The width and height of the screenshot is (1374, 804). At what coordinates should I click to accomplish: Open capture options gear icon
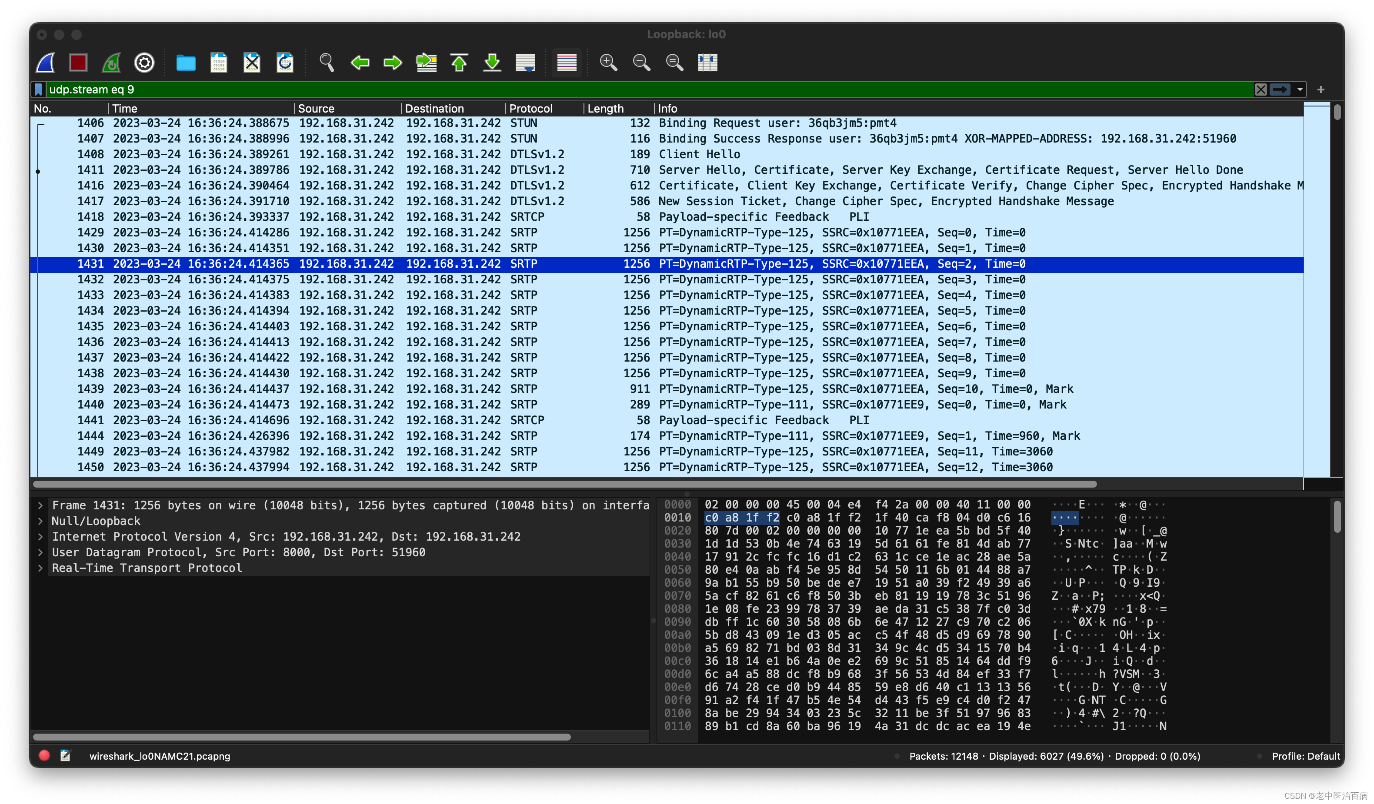(144, 63)
